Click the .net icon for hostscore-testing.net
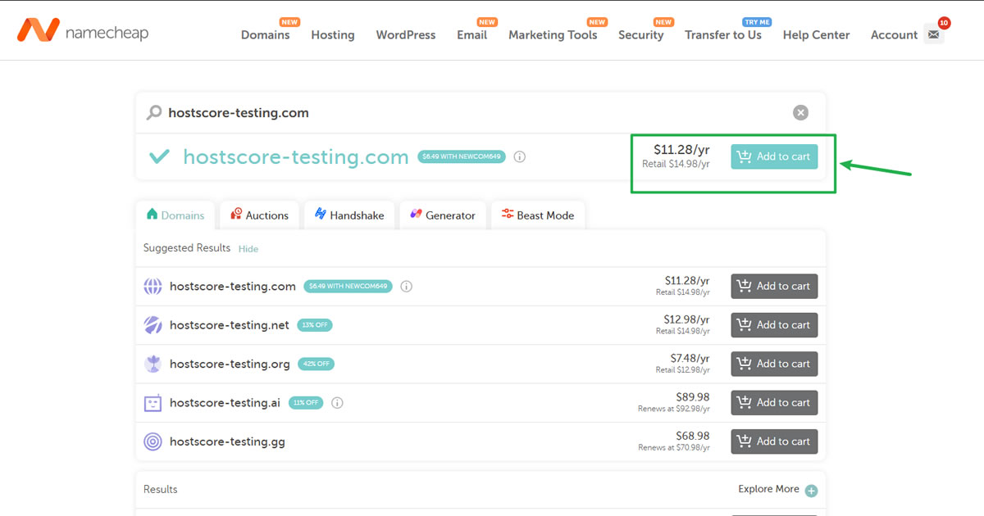Screen dimensions: 984x516 point(153,325)
